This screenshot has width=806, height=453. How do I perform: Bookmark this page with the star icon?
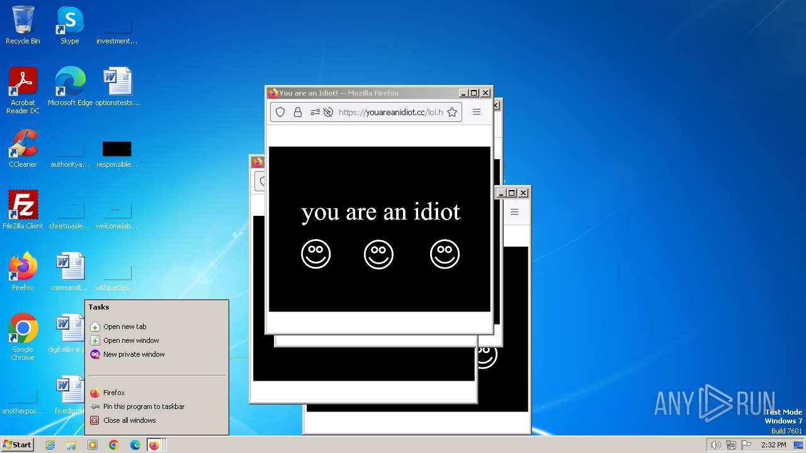[x=451, y=112]
